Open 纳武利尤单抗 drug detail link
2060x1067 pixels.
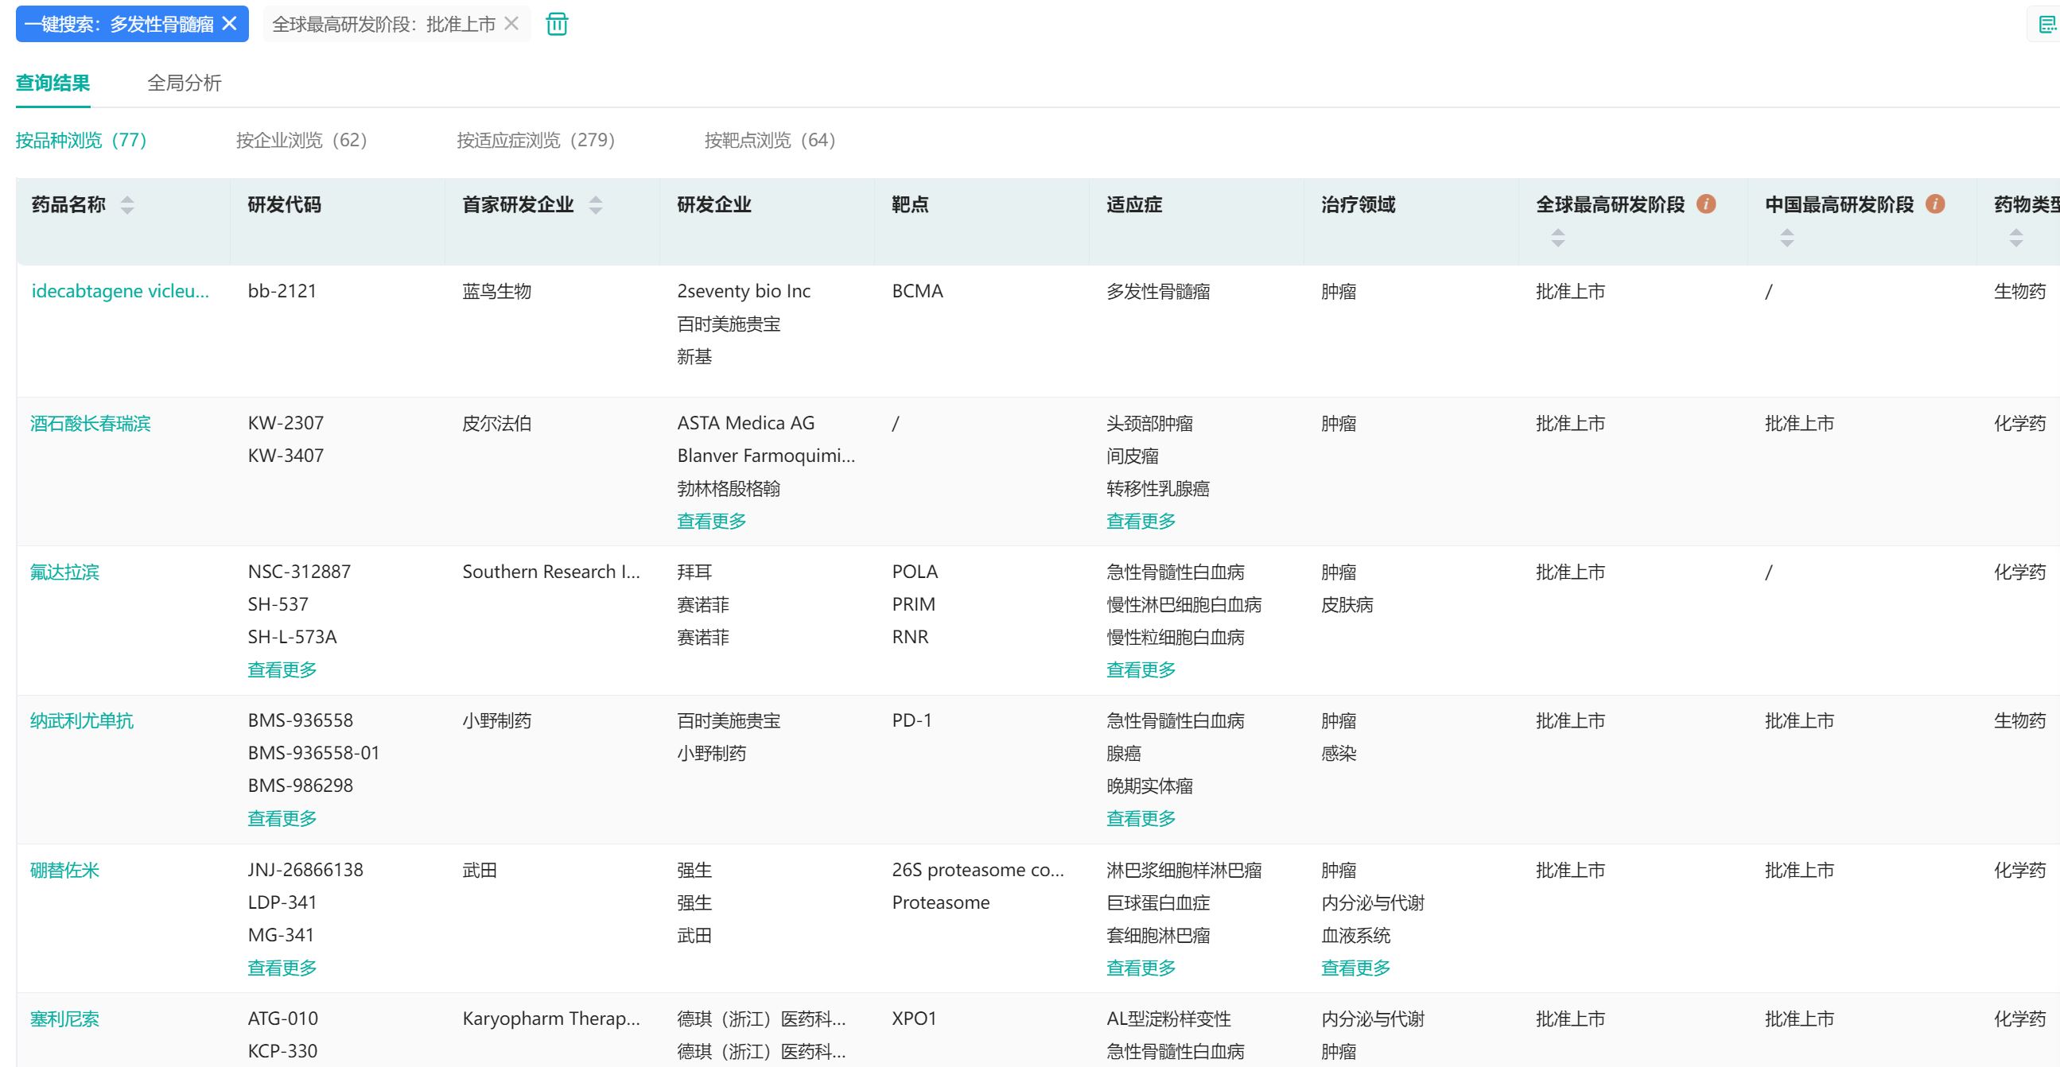tap(82, 721)
